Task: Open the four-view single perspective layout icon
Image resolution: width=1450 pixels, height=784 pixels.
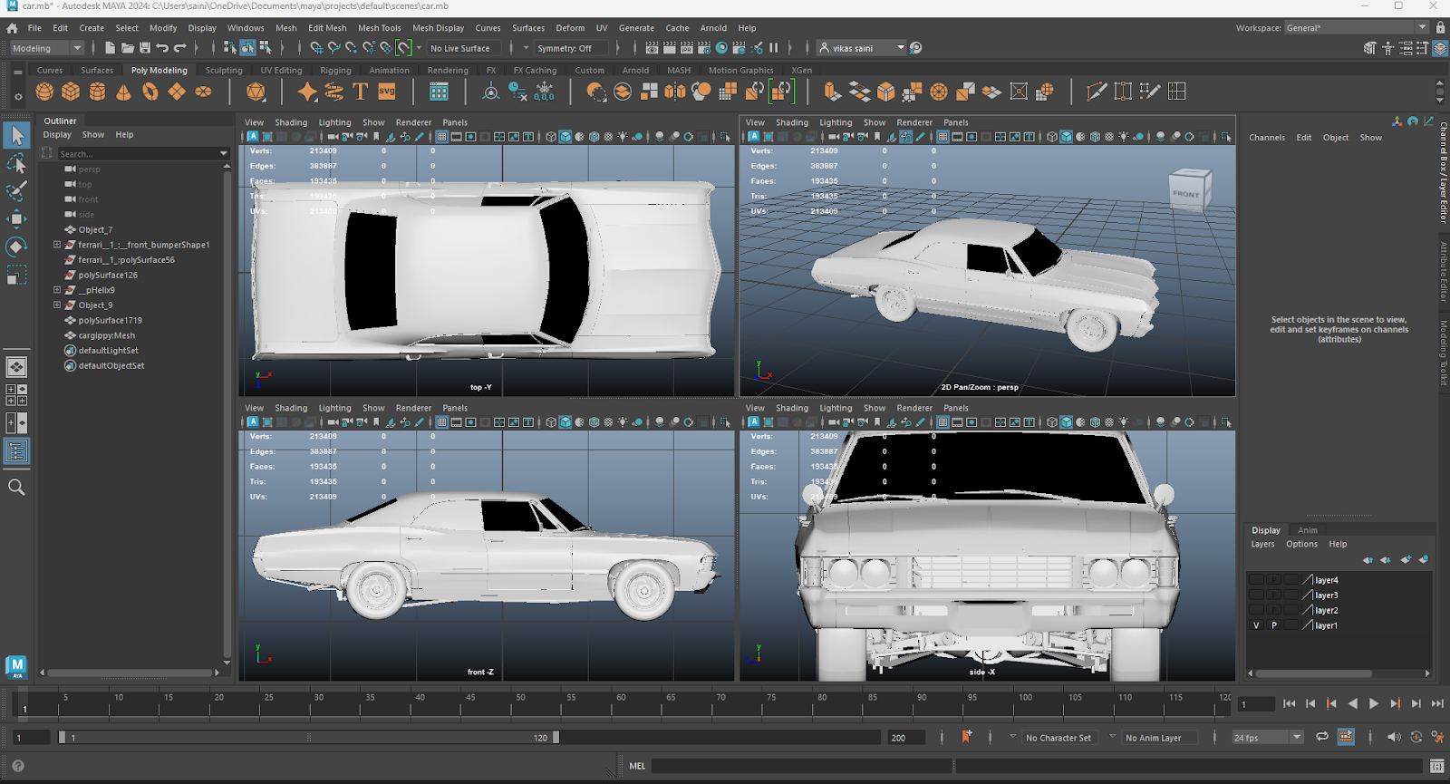Action: pyautogui.click(x=16, y=367)
